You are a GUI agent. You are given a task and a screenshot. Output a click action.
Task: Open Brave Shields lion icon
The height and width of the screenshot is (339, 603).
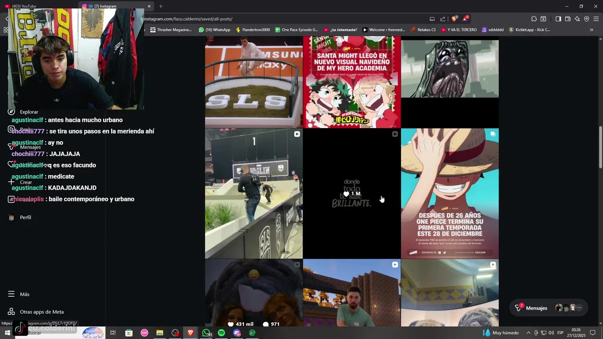coord(454,19)
